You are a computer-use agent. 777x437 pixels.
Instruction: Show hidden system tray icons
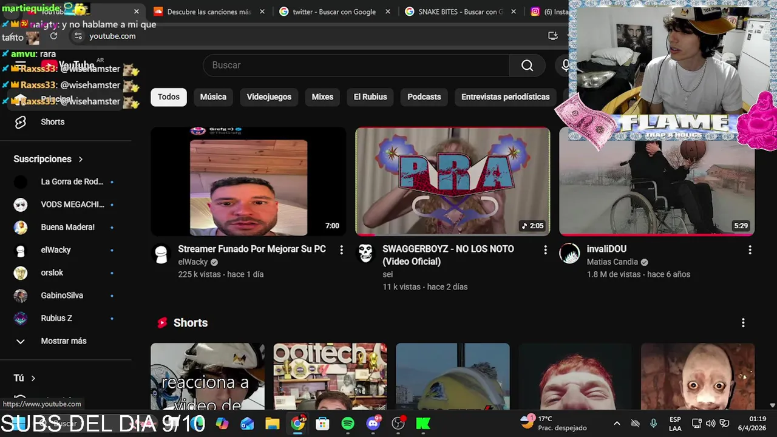pyautogui.click(x=617, y=423)
